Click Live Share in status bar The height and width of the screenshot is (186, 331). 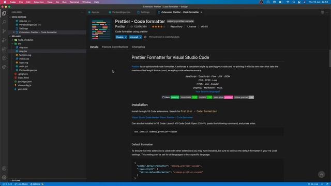[21, 184]
